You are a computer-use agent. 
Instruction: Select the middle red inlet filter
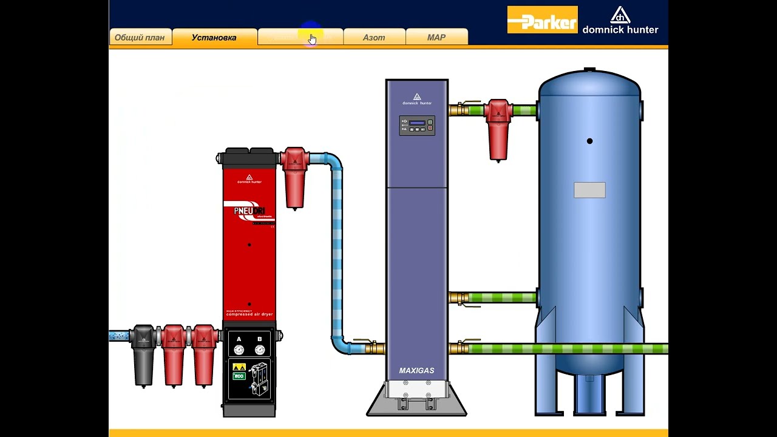174,355
